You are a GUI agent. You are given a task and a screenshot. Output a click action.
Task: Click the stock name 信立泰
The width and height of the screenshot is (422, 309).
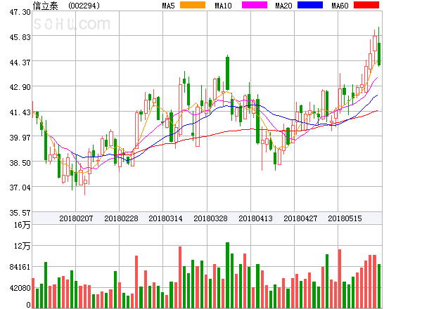(45, 6)
